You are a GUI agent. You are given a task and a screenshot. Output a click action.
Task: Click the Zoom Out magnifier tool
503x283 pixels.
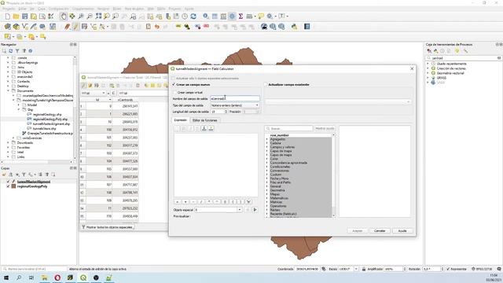(x=90, y=17)
